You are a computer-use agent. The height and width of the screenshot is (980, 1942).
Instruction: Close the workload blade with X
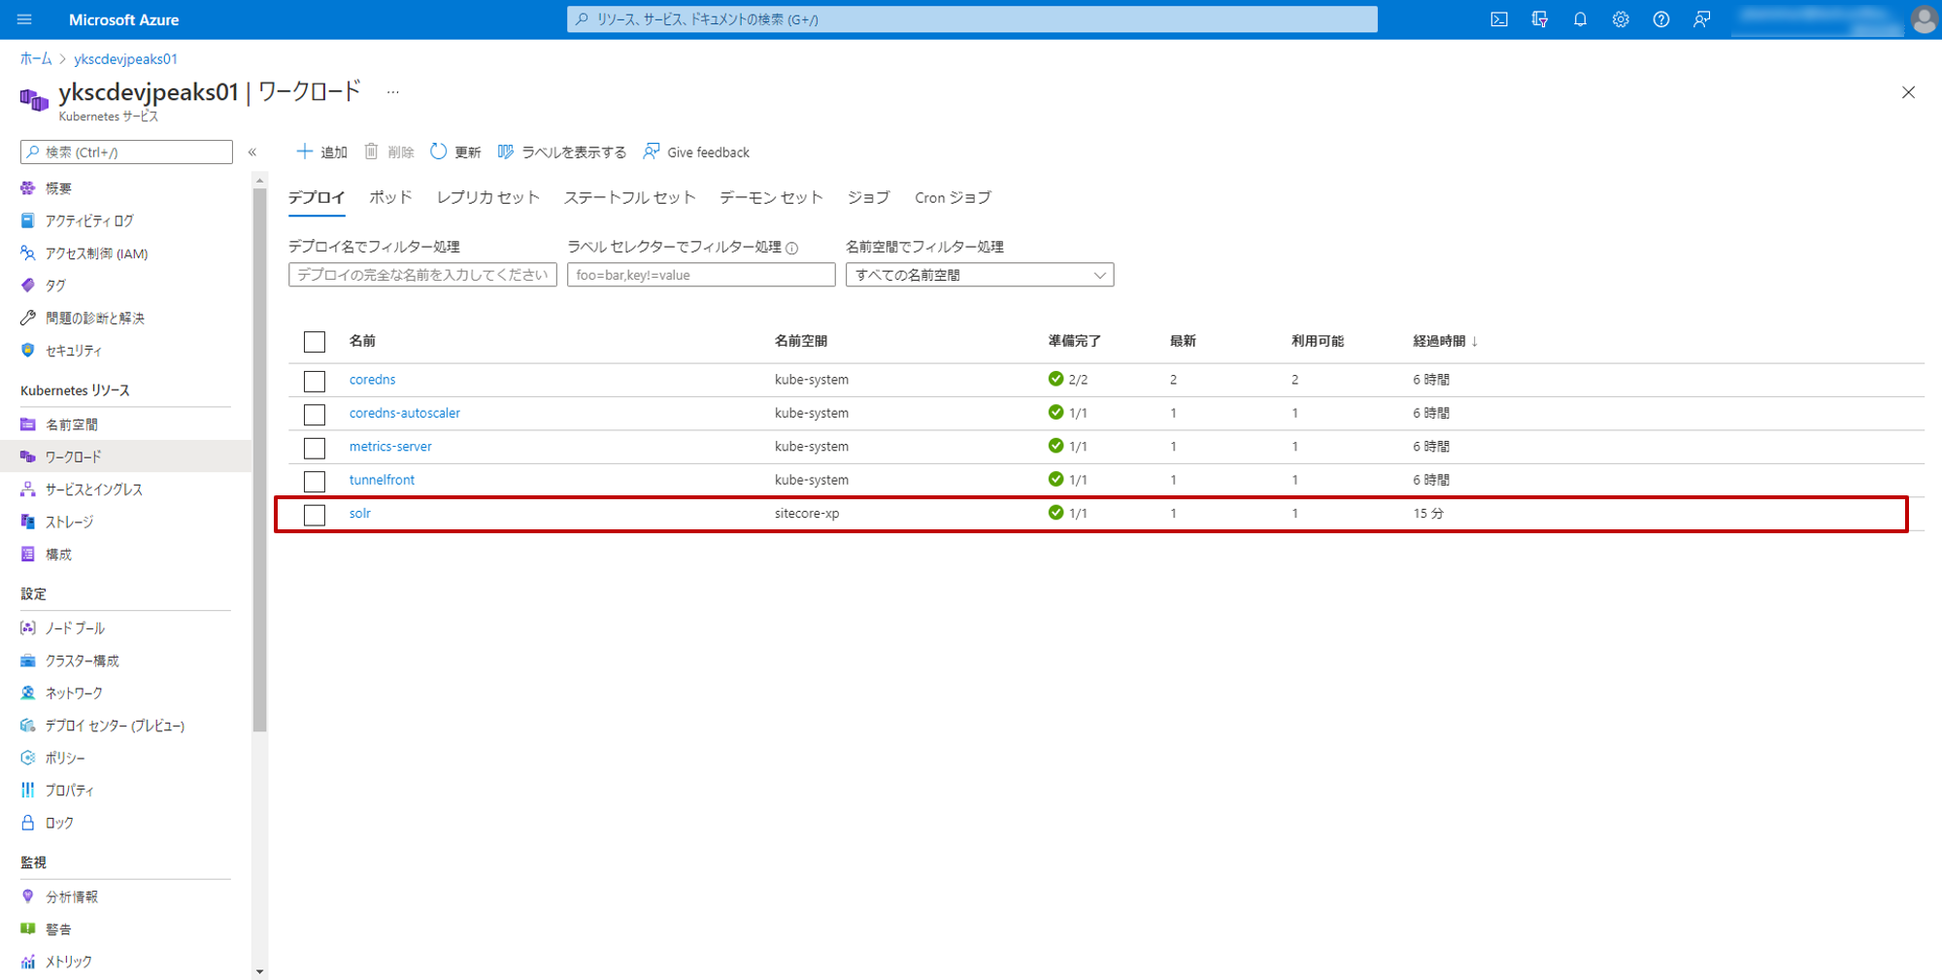[x=1908, y=92]
